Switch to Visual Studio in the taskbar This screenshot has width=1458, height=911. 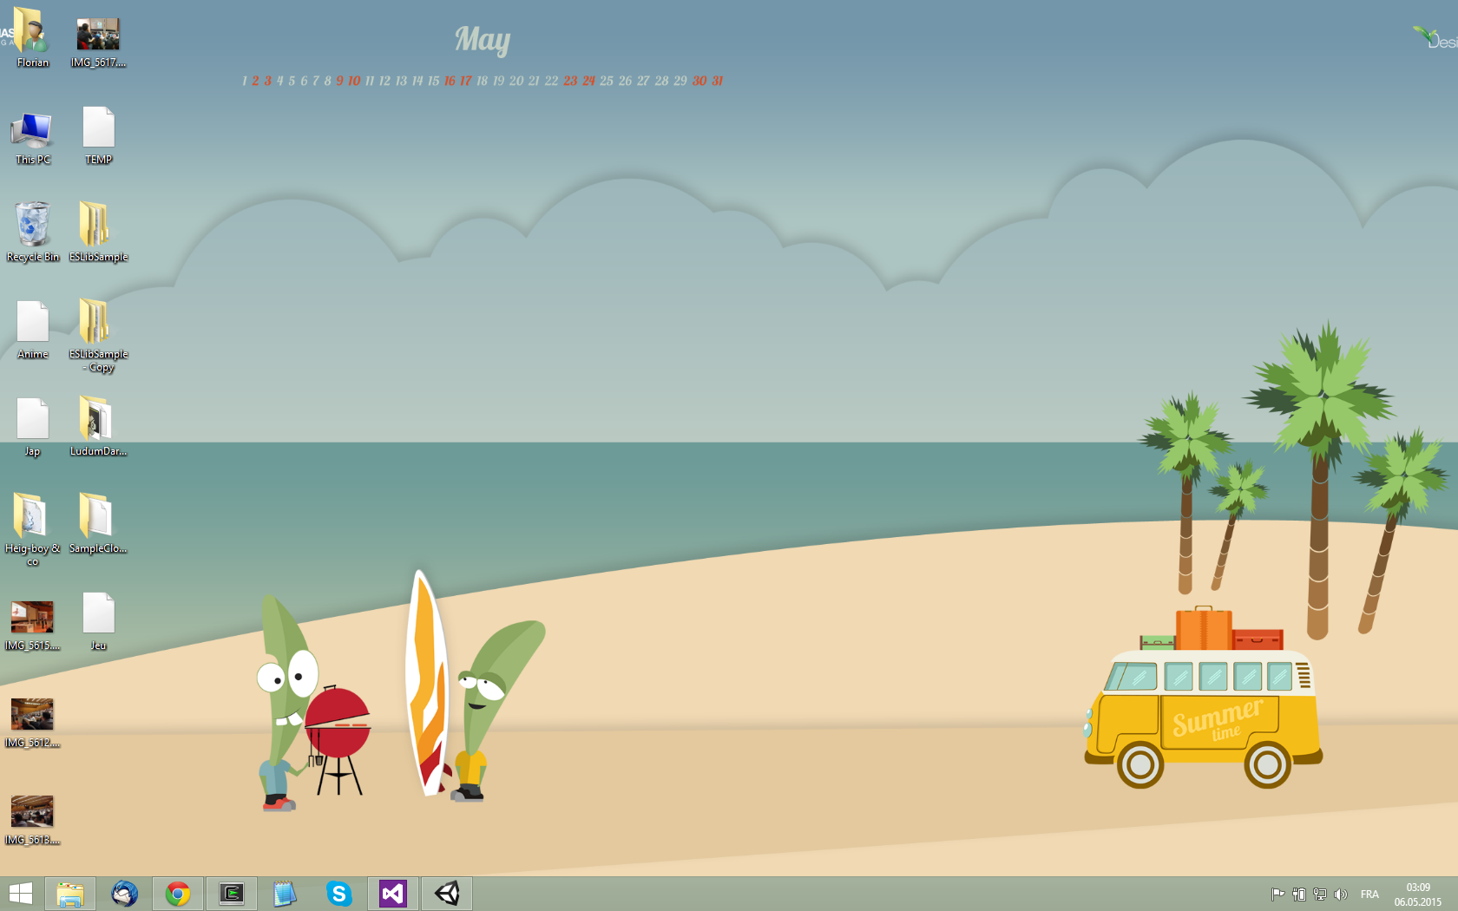[x=393, y=894]
